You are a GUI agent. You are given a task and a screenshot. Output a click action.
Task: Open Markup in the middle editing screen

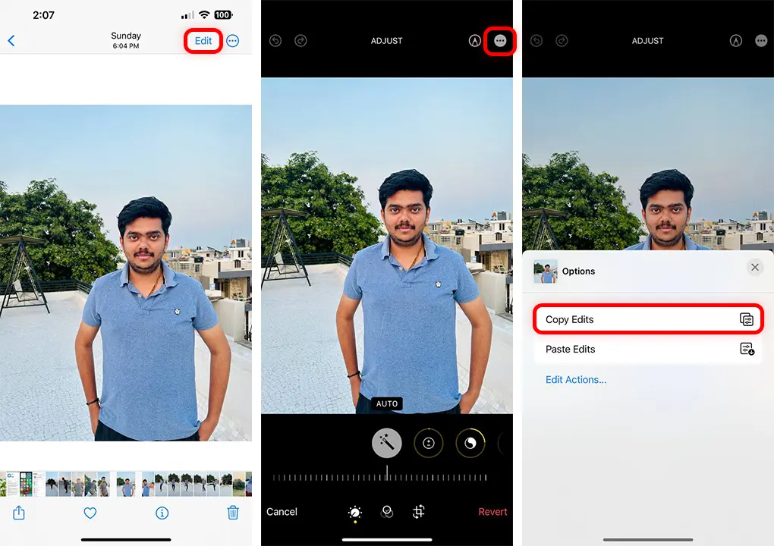tap(475, 40)
